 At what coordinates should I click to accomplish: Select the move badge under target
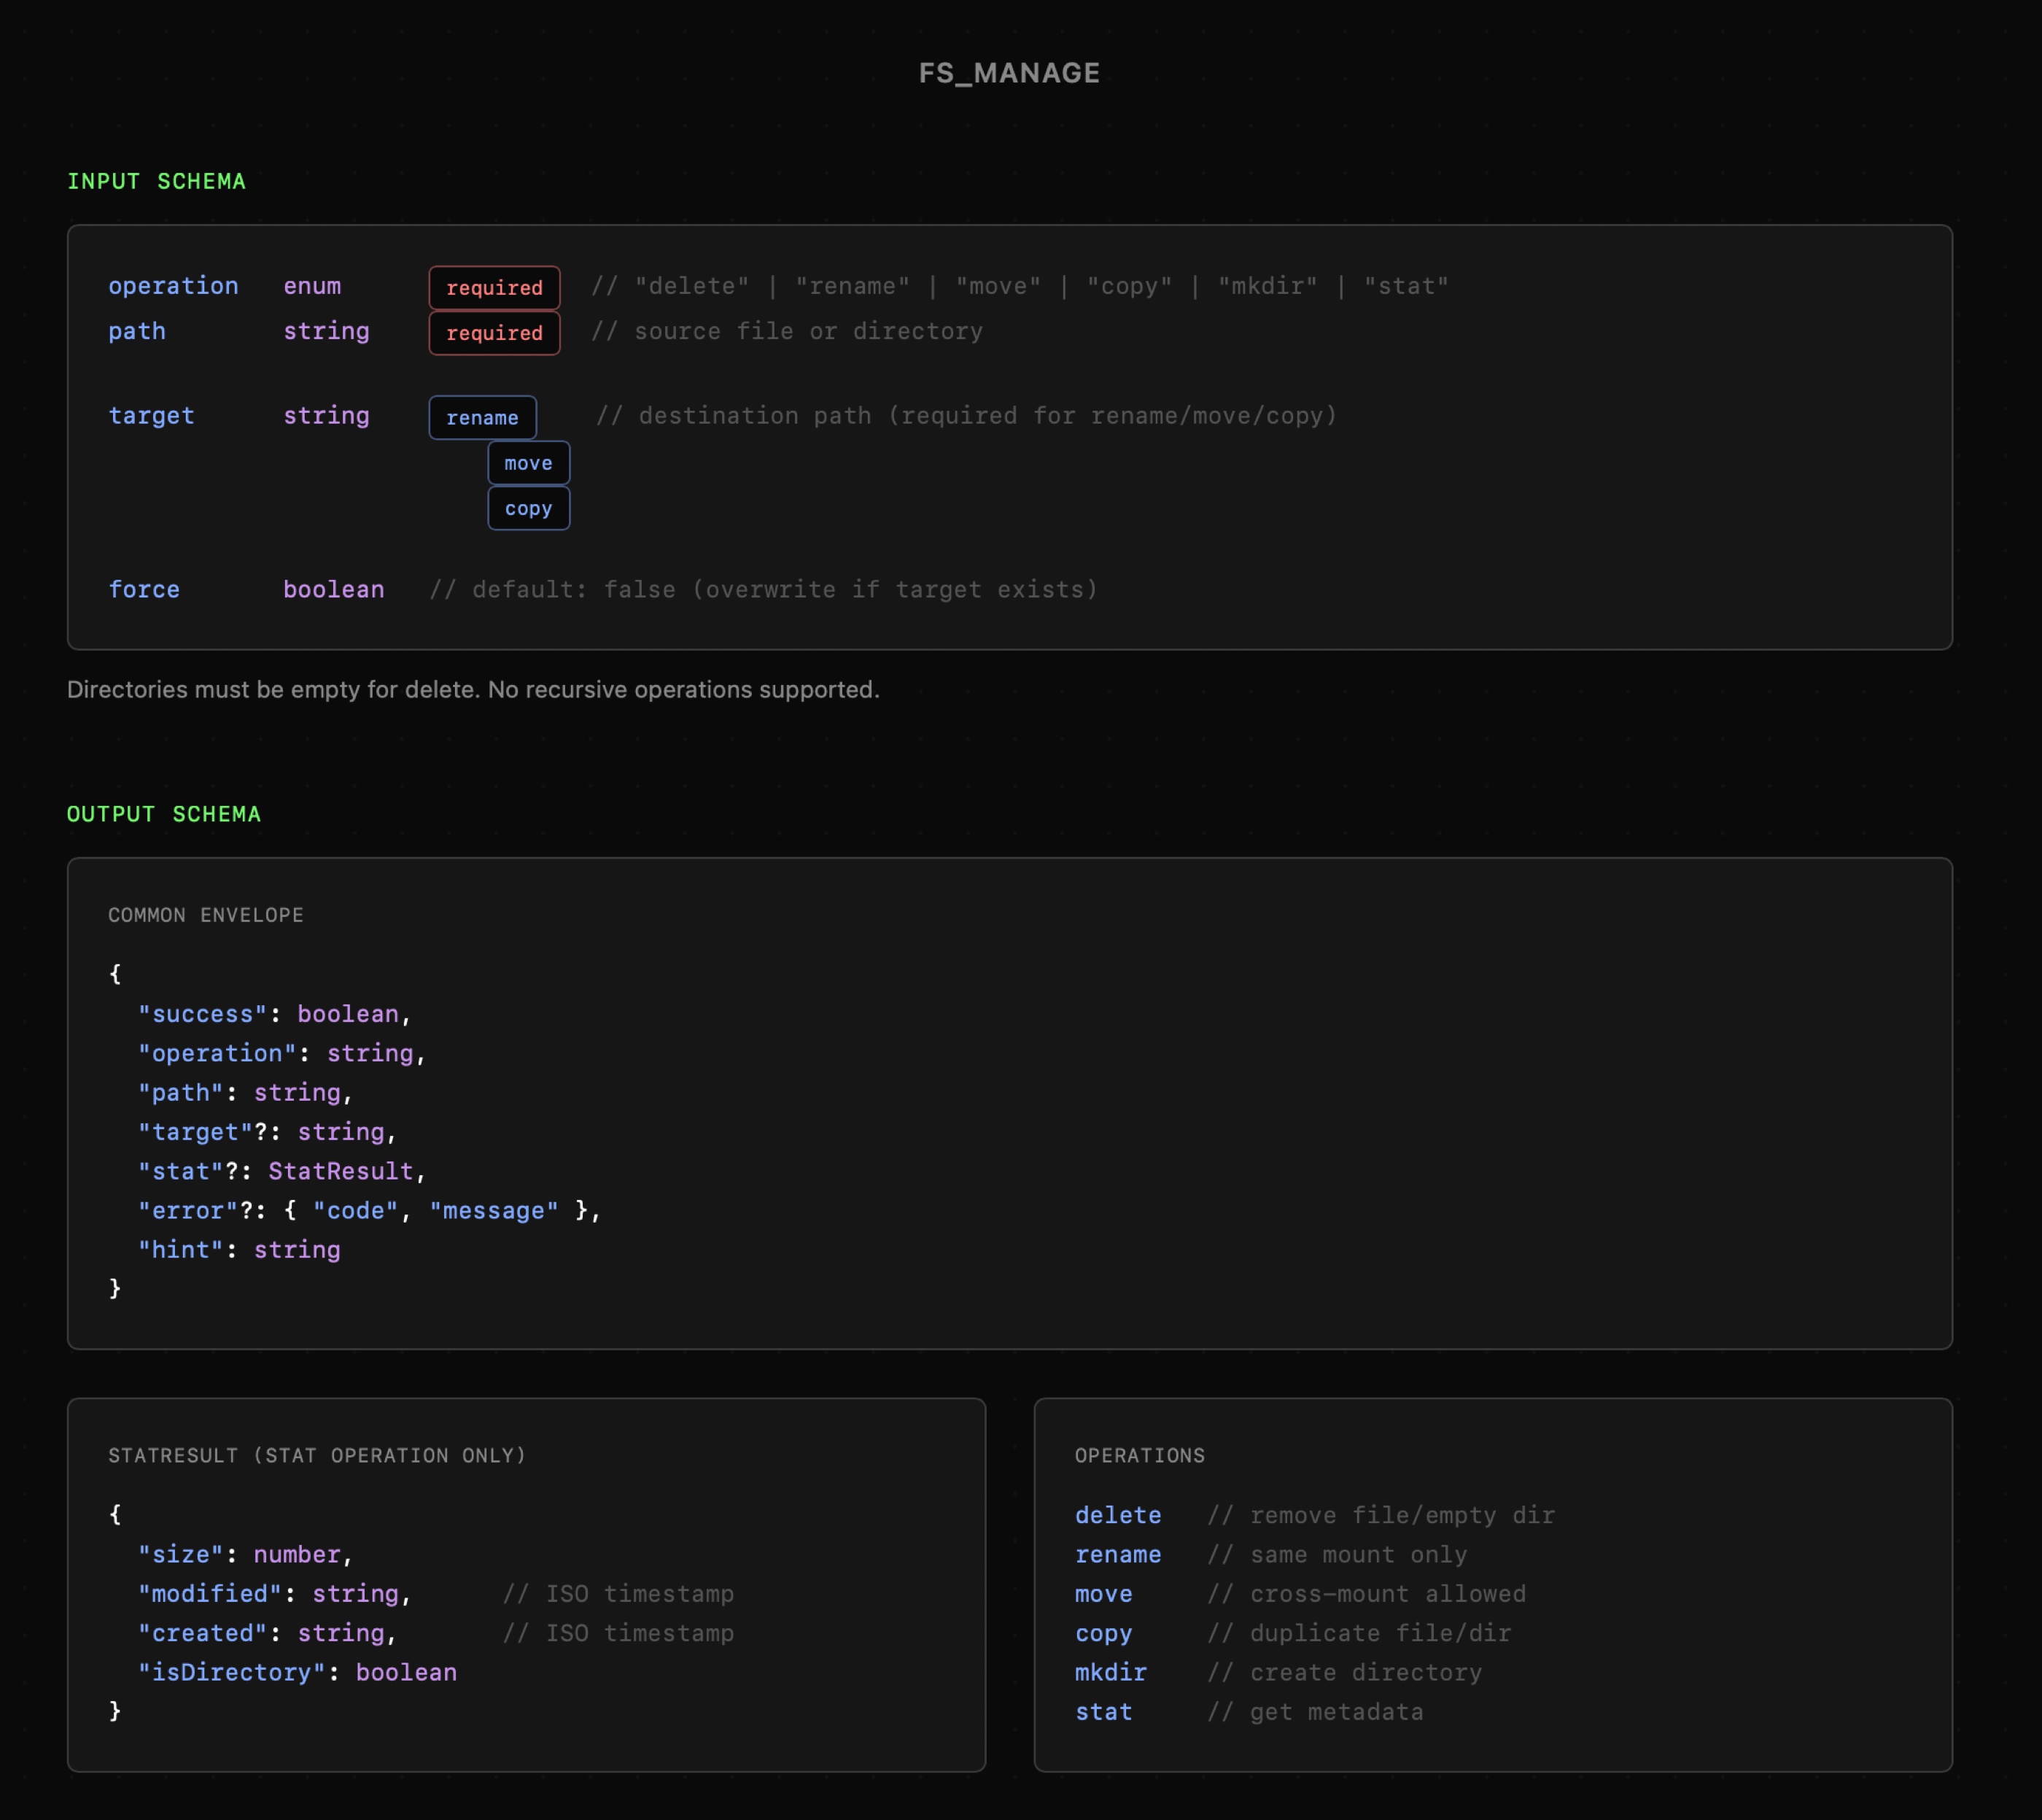[x=528, y=463]
